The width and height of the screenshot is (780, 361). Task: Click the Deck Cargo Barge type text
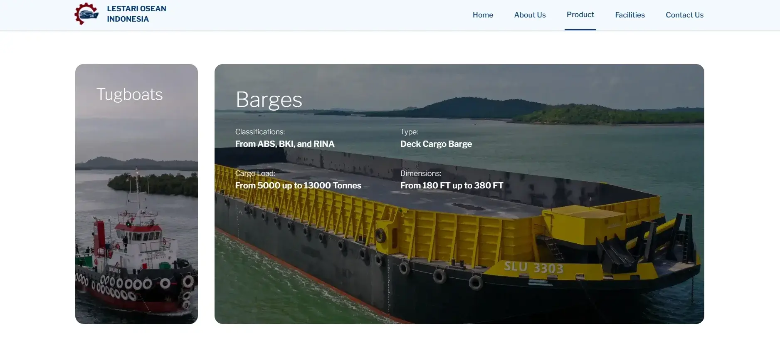click(x=436, y=144)
